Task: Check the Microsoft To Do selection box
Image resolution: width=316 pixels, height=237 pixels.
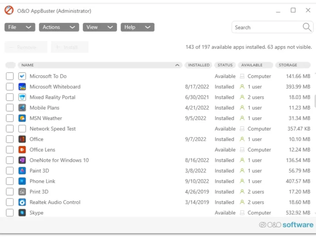Action: tap(9, 76)
